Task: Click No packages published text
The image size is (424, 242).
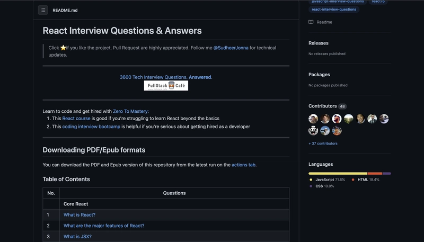Action: pyautogui.click(x=328, y=85)
